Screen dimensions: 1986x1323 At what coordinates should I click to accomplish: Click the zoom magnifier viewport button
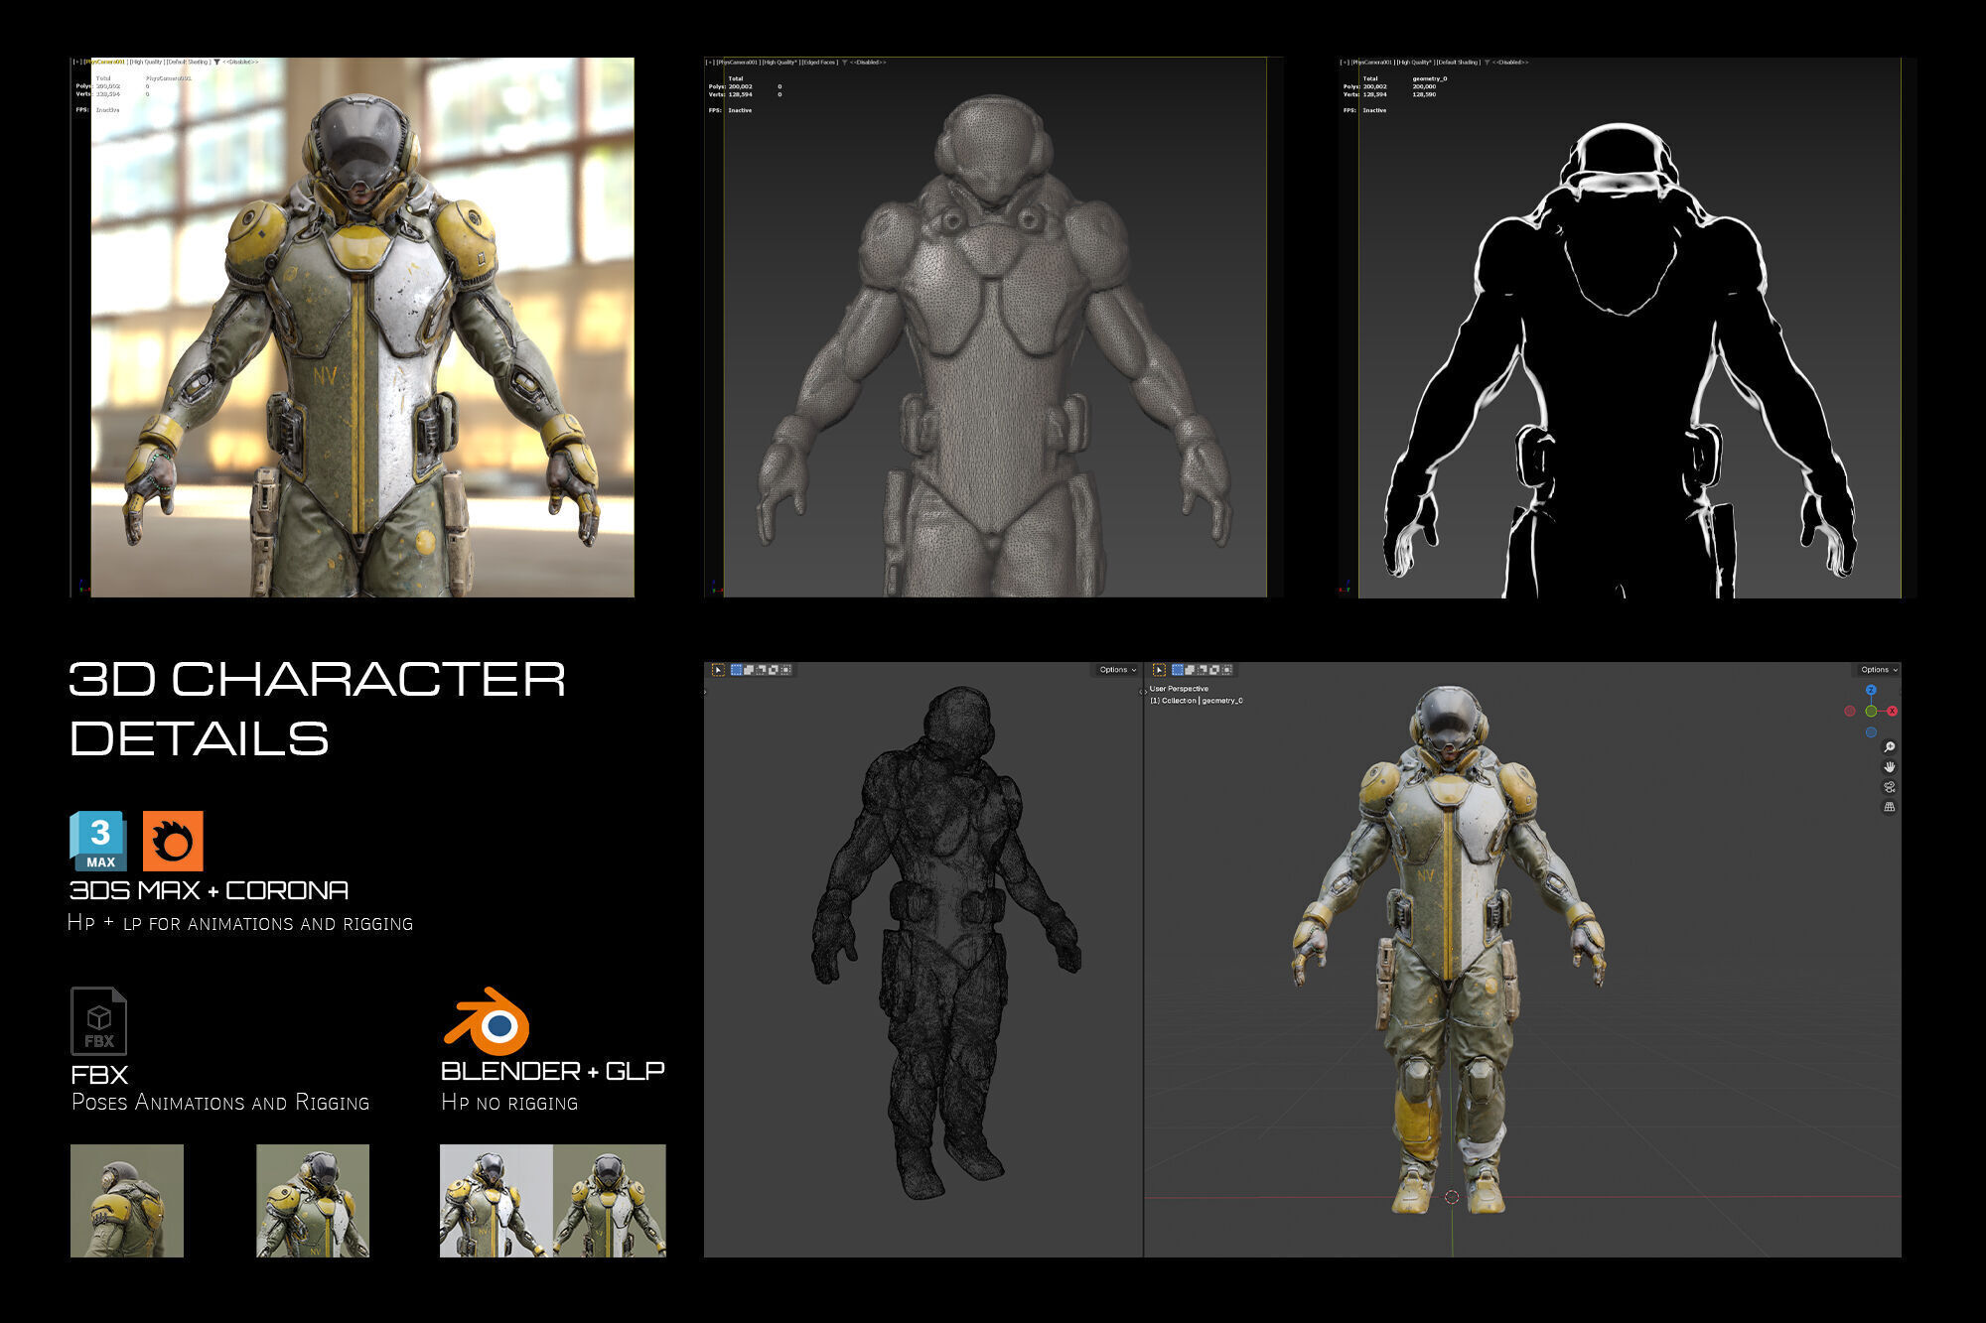1890,747
